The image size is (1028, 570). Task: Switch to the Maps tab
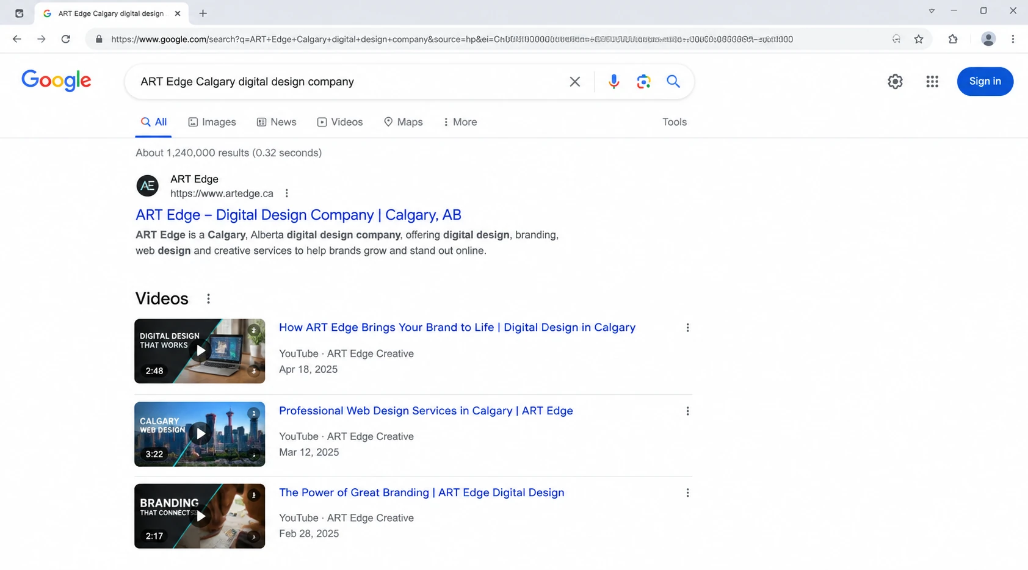[404, 122]
